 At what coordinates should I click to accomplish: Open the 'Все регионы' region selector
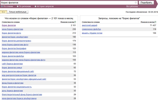point(132,6)
